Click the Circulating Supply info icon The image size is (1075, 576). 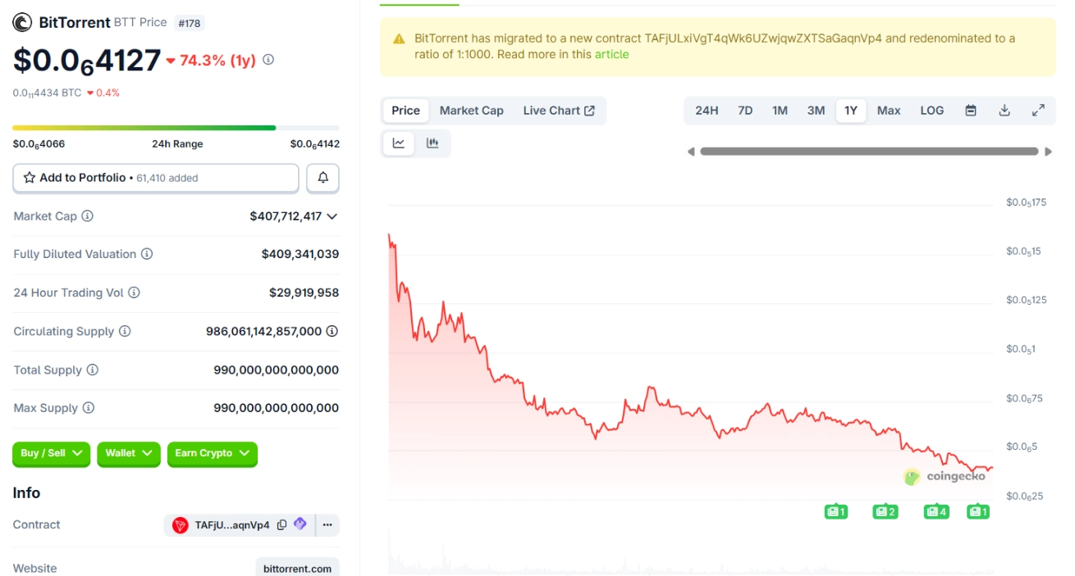(x=125, y=332)
